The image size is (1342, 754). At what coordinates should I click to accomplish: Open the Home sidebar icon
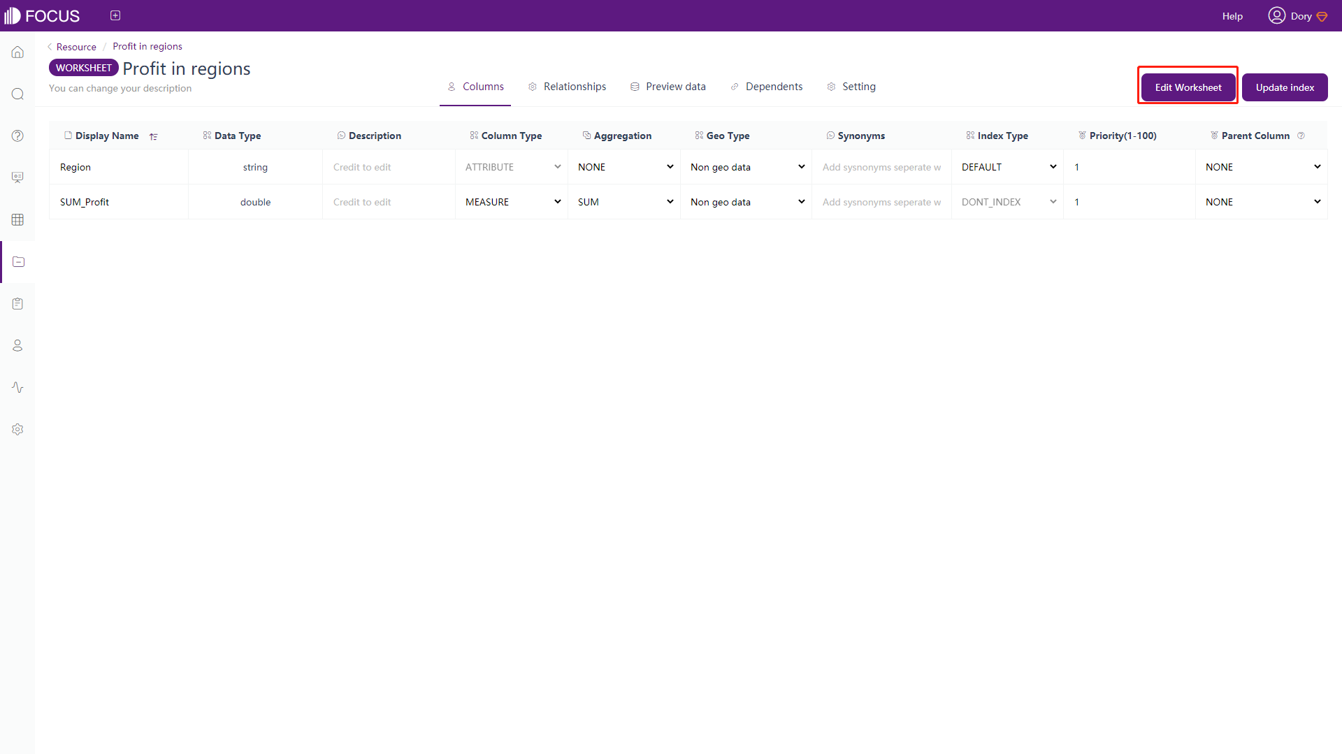17,52
